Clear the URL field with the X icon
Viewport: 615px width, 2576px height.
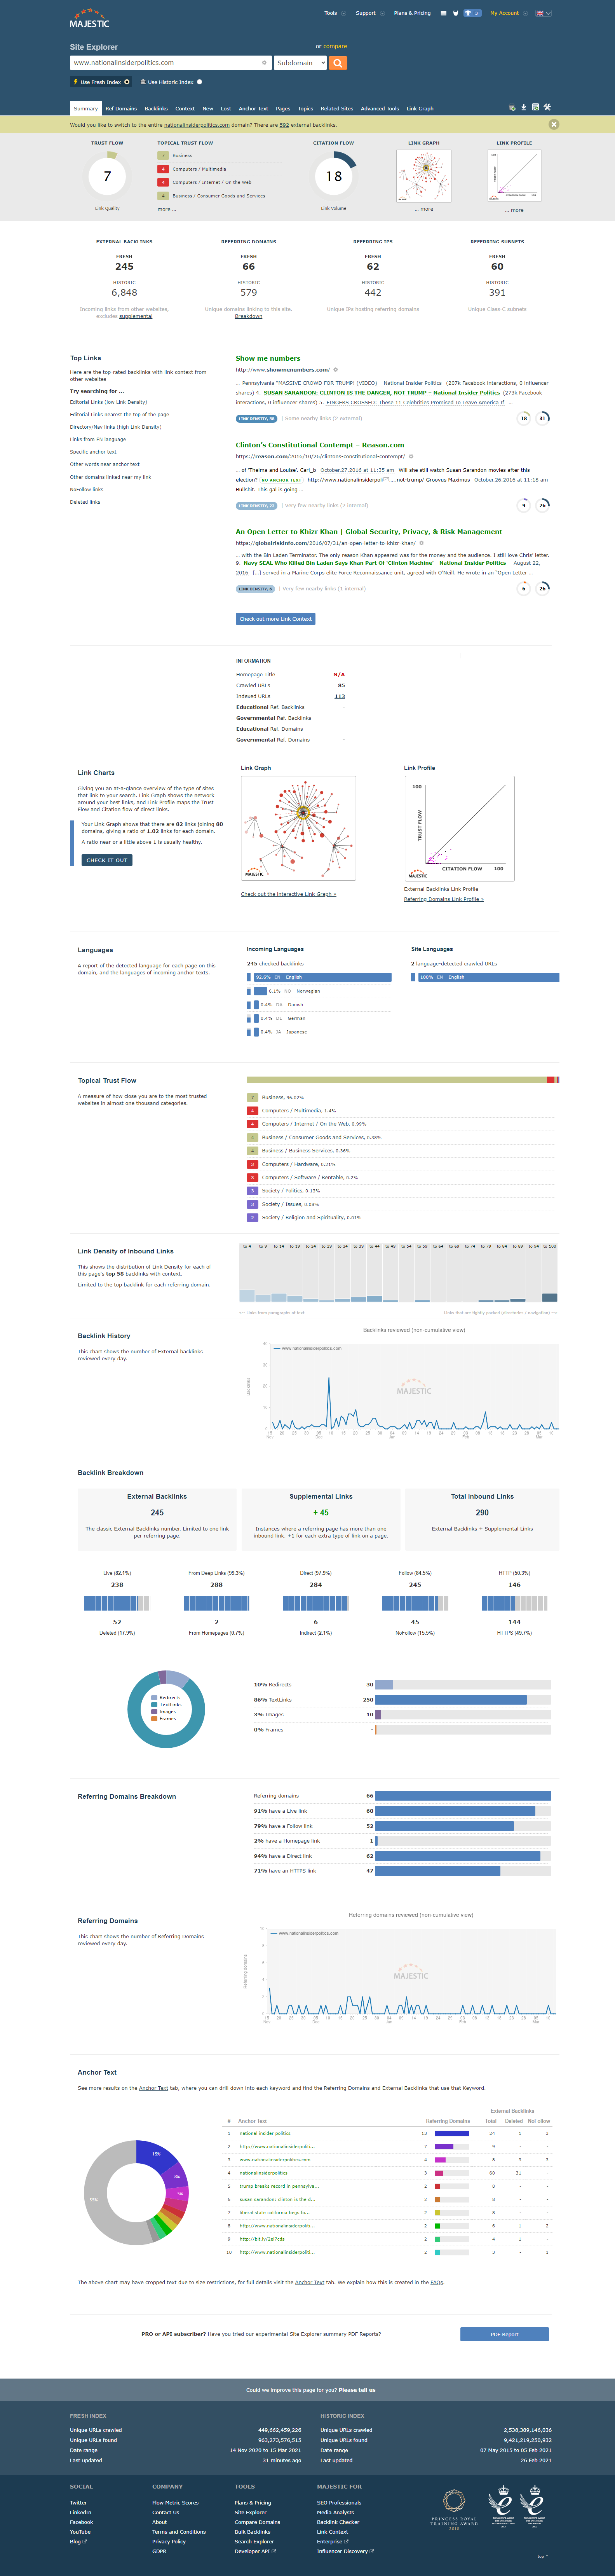(264, 63)
